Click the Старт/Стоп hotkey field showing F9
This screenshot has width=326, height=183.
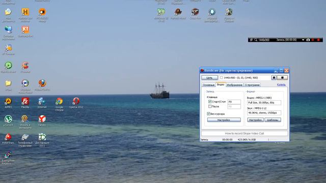[234, 102]
